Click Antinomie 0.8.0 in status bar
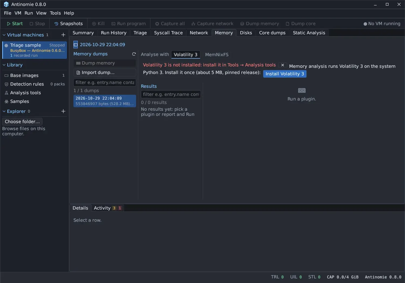 click(x=383, y=277)
